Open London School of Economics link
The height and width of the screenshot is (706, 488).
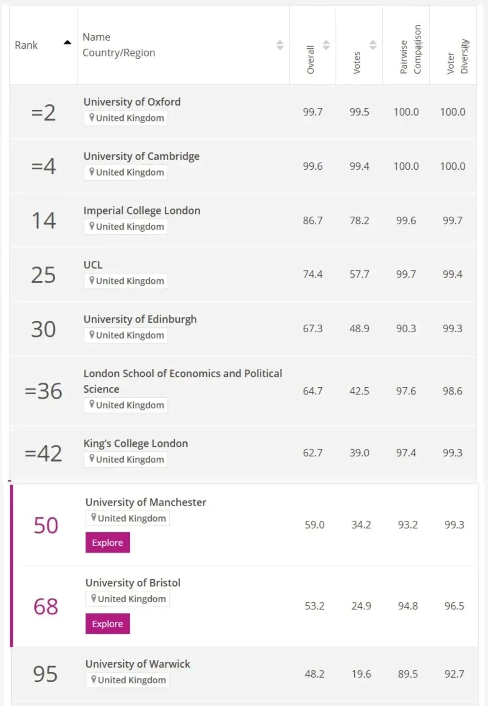pos(183,381)
